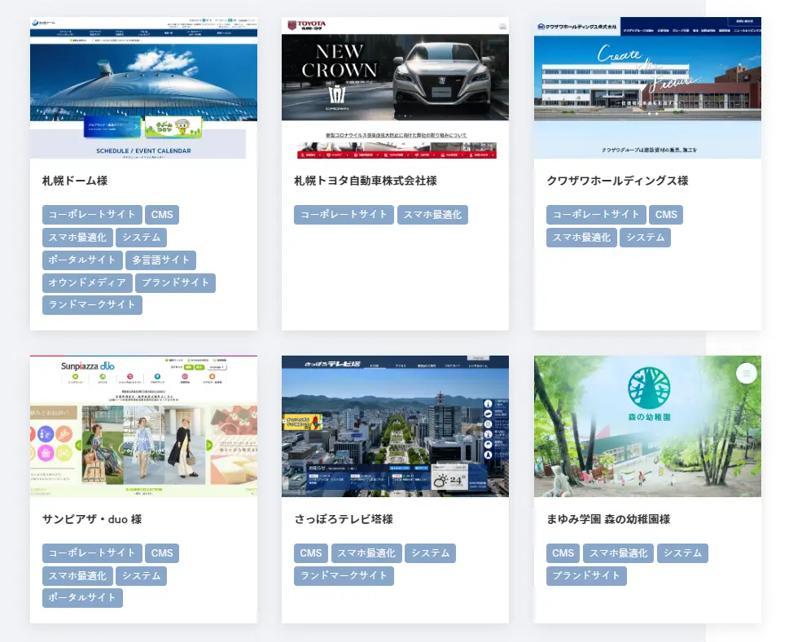Image resolution: width=802 pixels, height=642 pixels.
Task: Click the 札幌トヨタ自動車株式会社様 title
Action: 366,181
